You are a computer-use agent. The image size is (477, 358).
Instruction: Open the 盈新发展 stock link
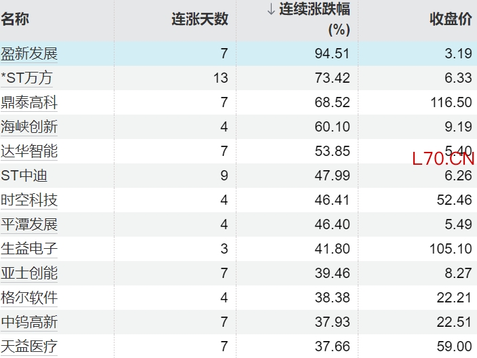pos(29,54)
